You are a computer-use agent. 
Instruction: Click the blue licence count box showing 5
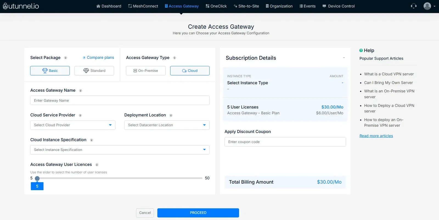[x=37, y=186]
